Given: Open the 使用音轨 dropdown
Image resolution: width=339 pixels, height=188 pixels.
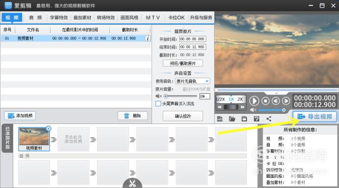Looking at the screenshot, I should [x=193, y=81].
